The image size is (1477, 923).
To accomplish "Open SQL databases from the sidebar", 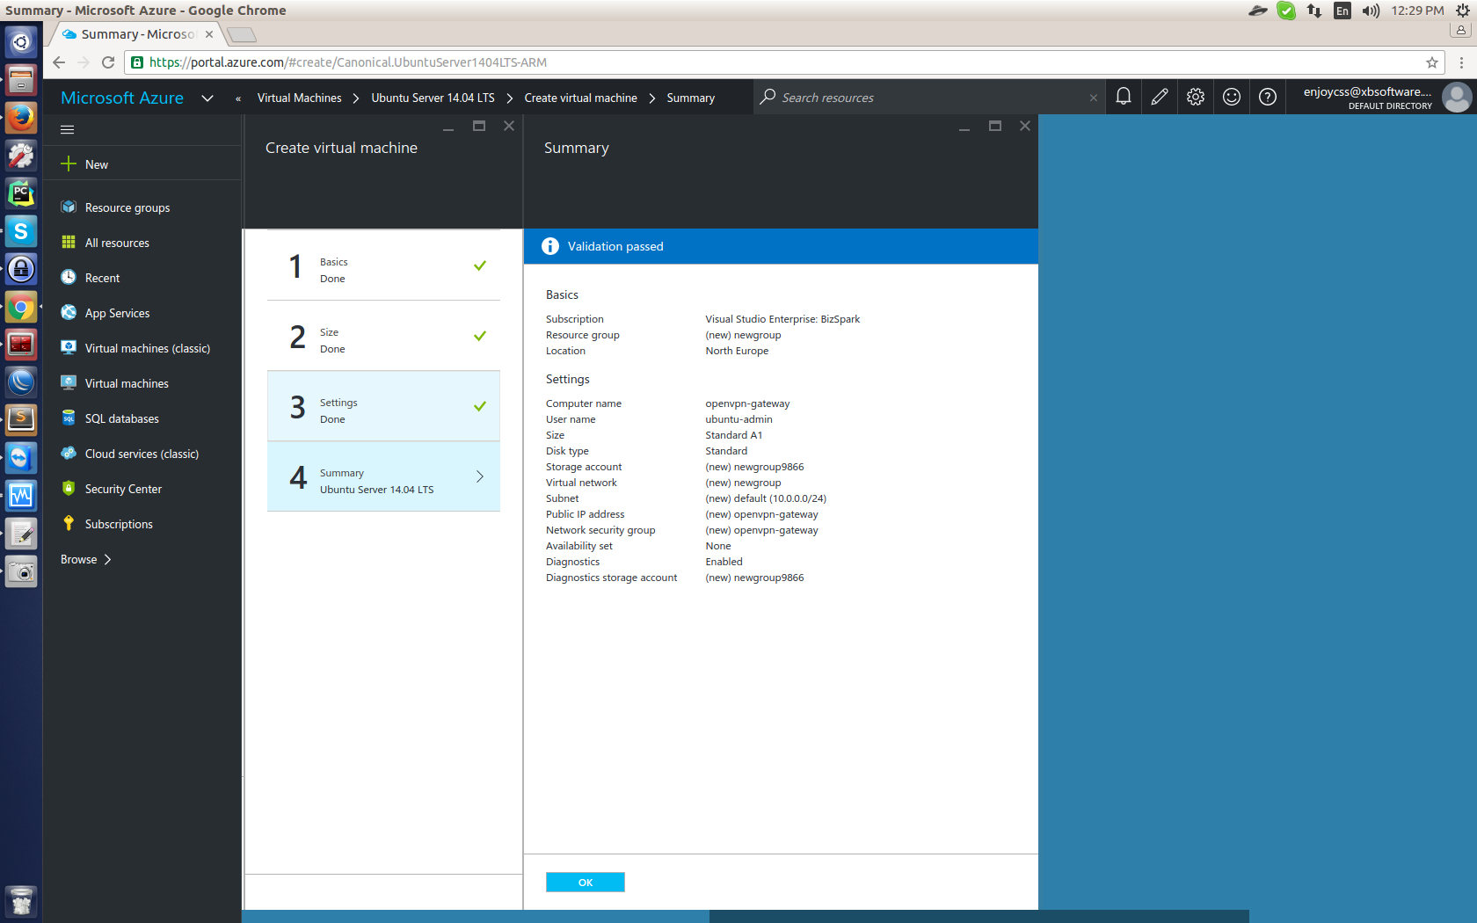I will pos(121,418).
